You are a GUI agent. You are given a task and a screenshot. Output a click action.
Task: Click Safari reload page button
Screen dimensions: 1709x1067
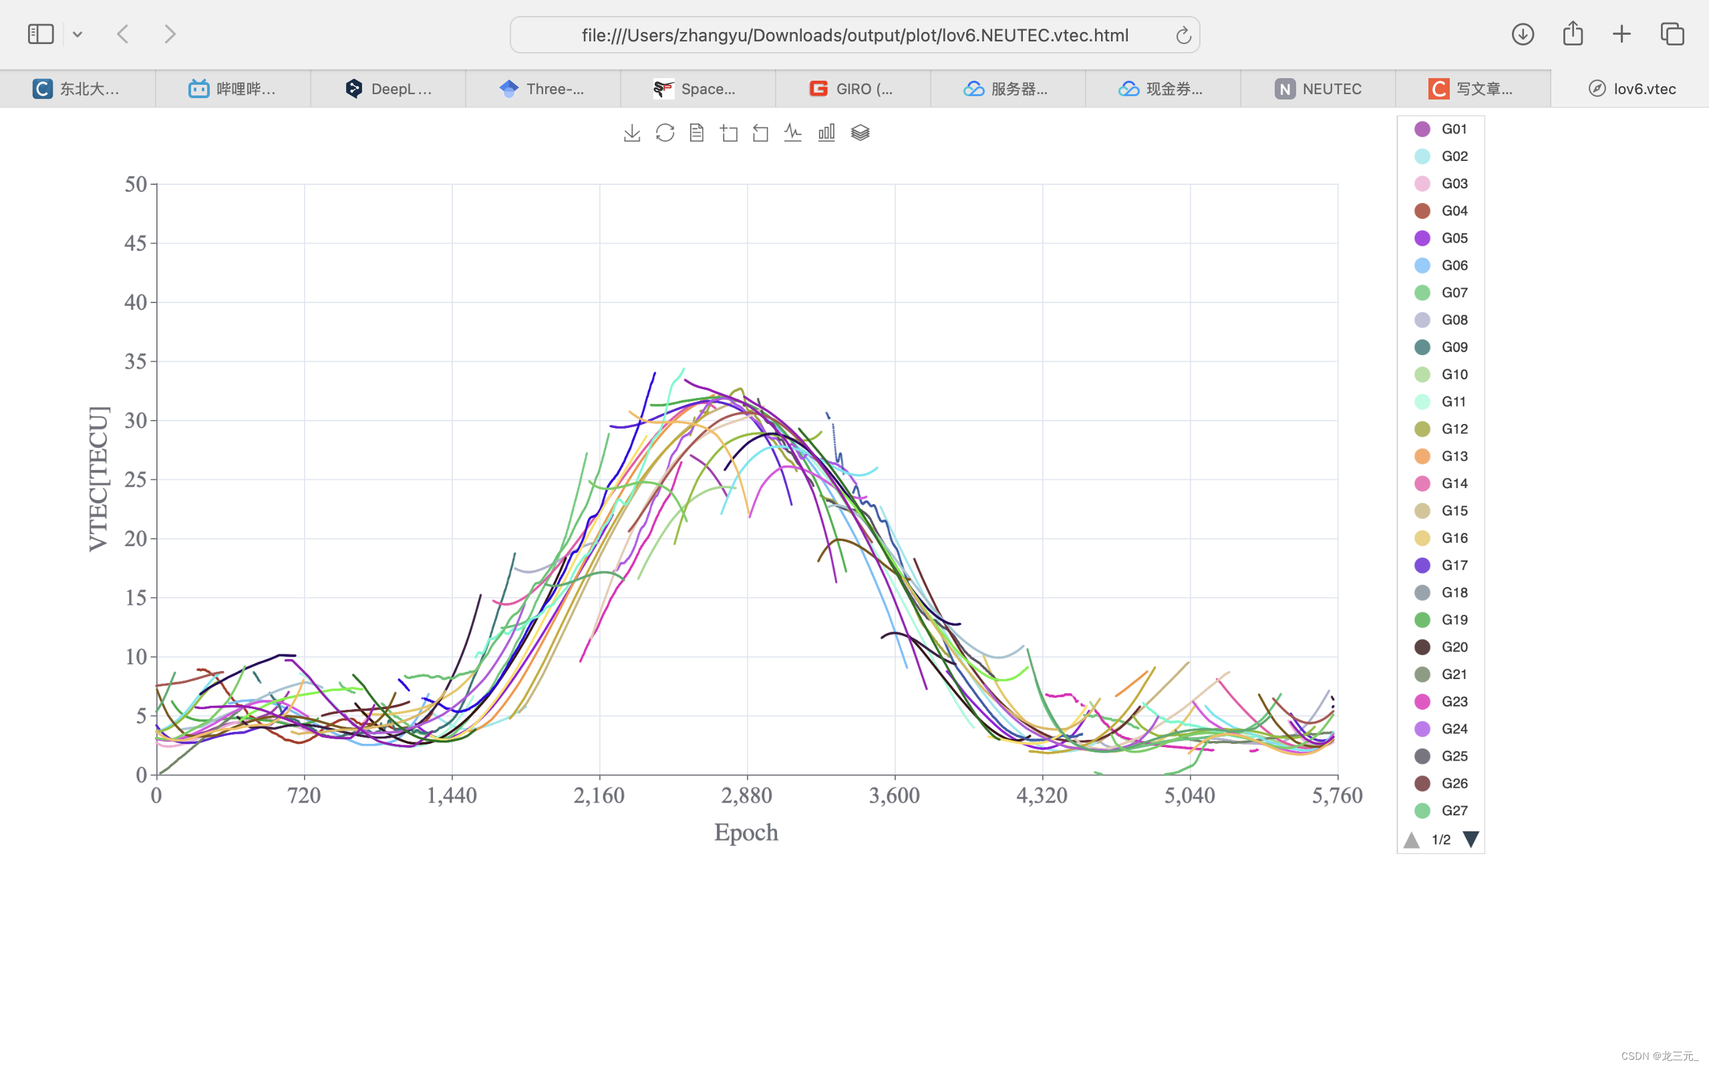1183,35
